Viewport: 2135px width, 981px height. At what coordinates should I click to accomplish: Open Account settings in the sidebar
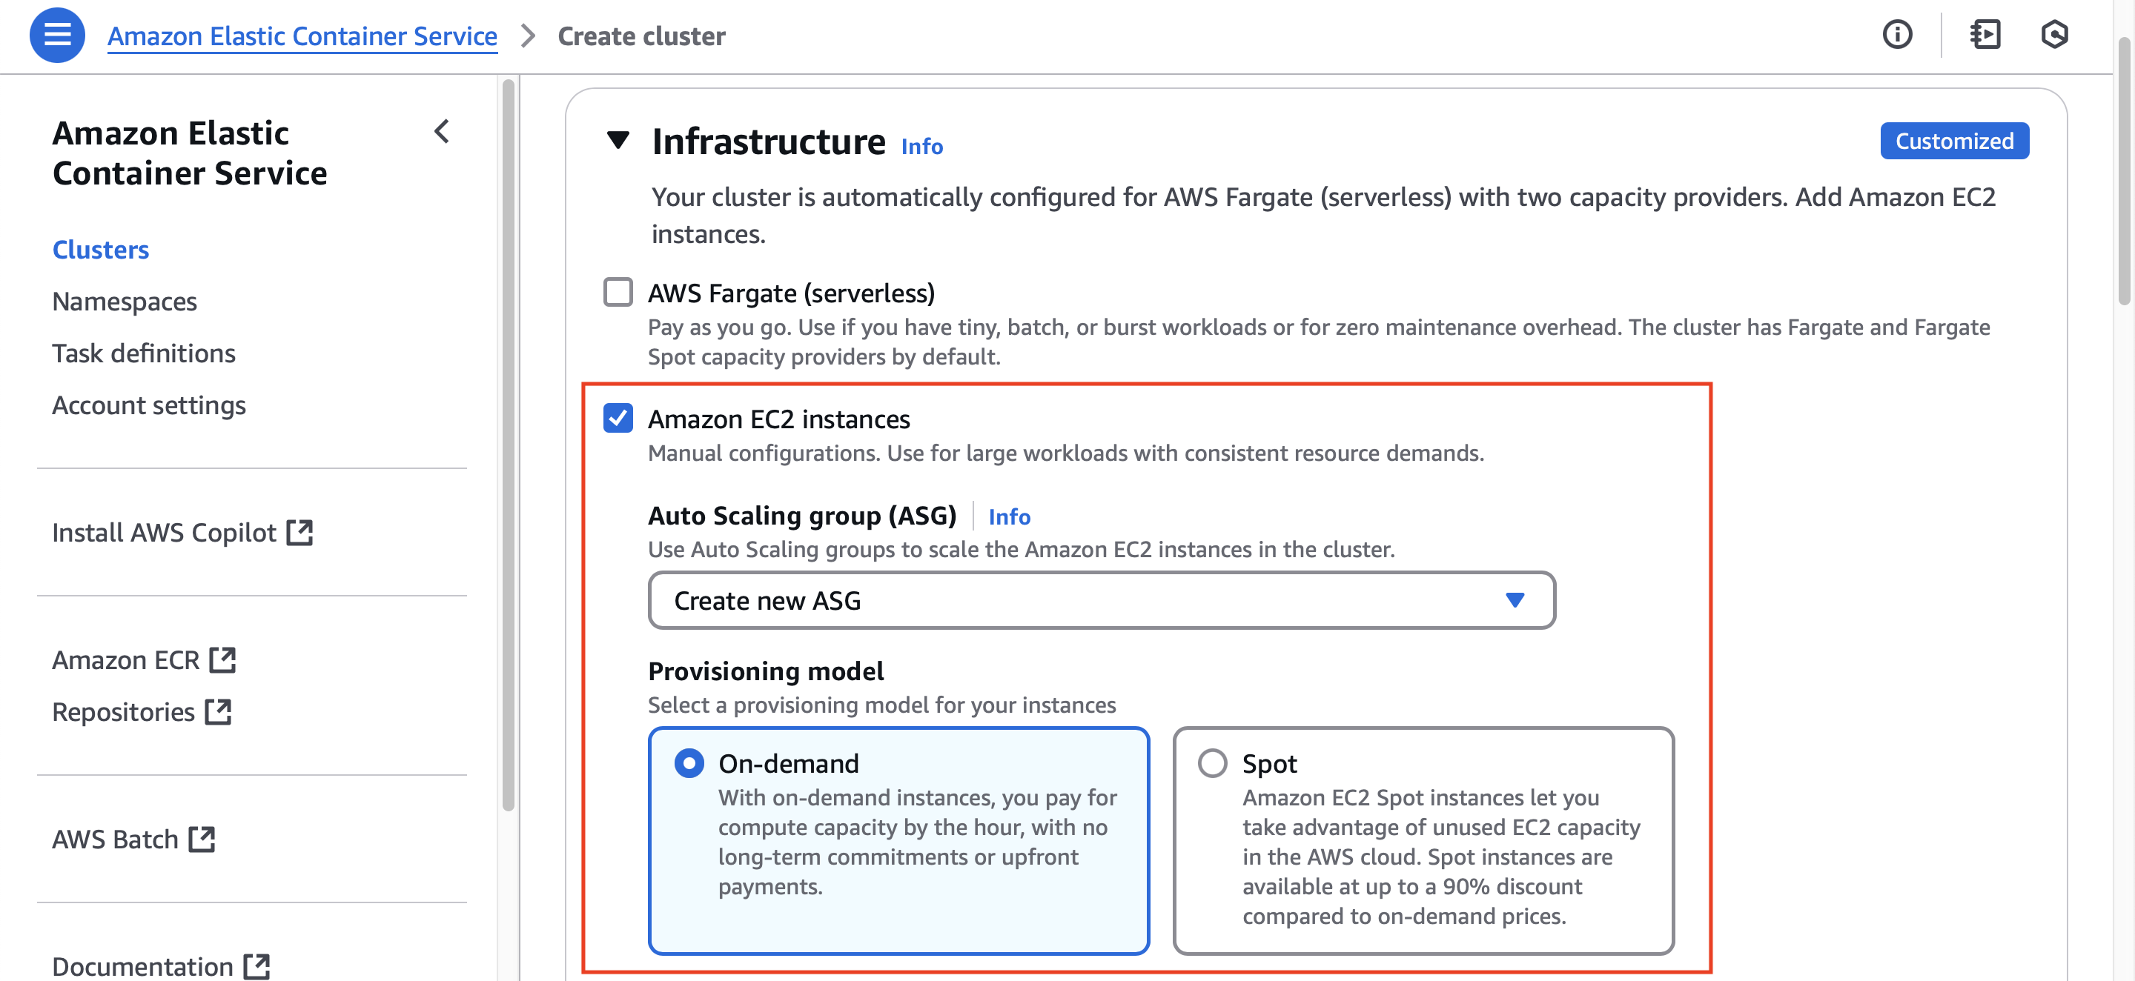point(148,405)
